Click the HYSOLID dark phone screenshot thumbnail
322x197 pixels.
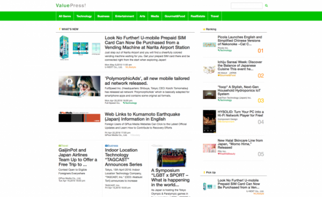coord(209,122)
